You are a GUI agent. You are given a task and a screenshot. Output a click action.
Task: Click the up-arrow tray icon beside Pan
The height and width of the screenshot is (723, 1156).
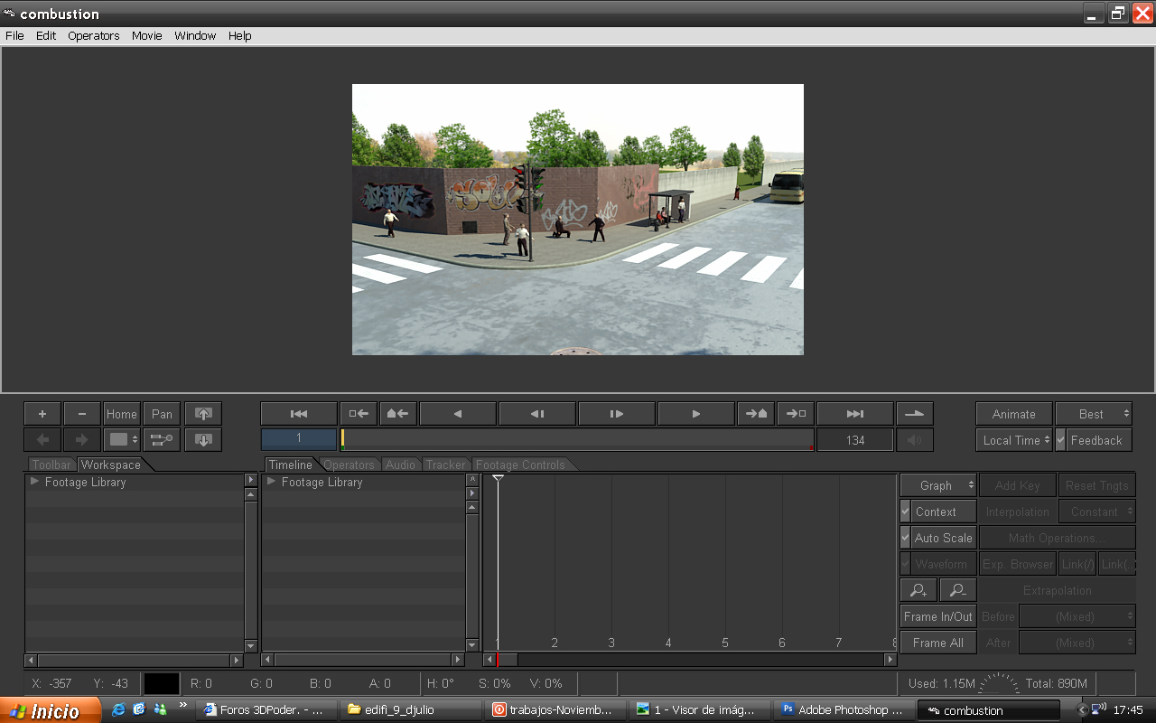tap(203, 414)
